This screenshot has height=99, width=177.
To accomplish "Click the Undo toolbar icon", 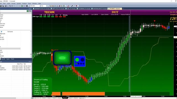I will coord(17,6).
